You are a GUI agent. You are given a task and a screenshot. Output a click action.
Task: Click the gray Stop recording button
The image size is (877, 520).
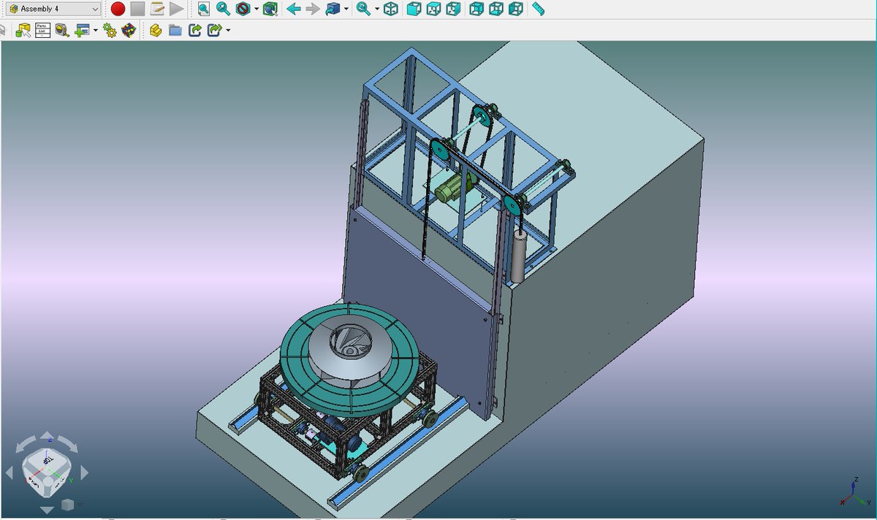[137, 9]
